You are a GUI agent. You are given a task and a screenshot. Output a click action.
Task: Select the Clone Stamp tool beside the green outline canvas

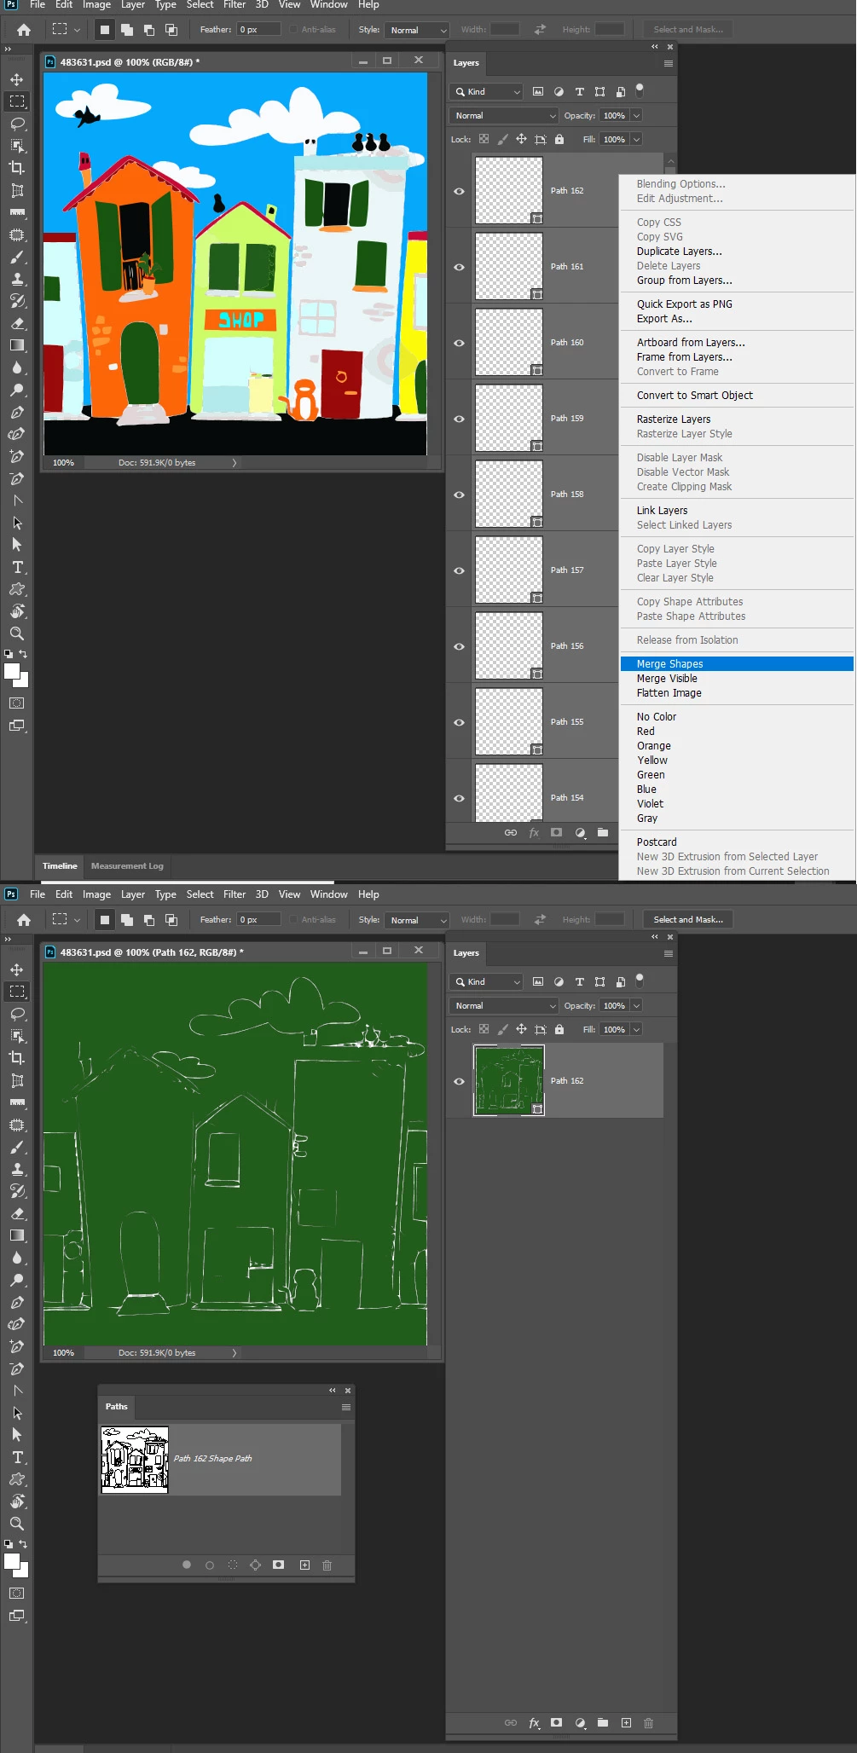(17, 1169)
